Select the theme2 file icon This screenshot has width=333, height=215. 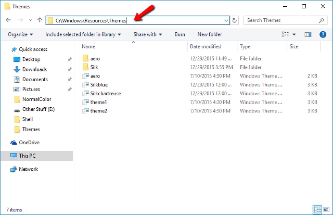pyautogui.click(x=85, y=111)
